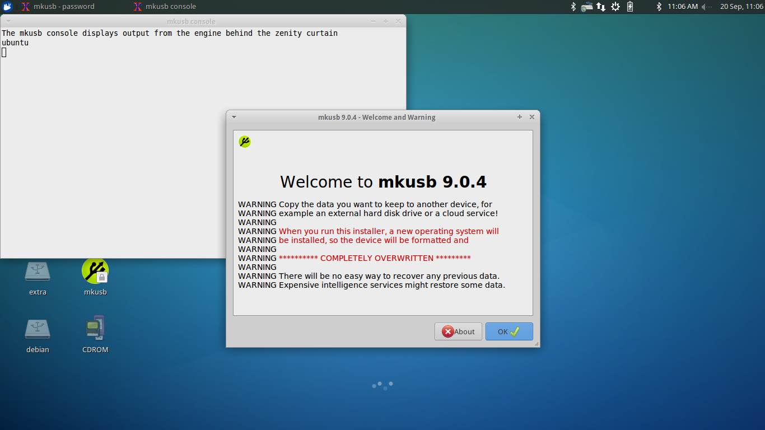This screenshot has height=430, width=765.
Task: Open the Xfce applications menu mouse icon
Action: (x=8, y=7)
